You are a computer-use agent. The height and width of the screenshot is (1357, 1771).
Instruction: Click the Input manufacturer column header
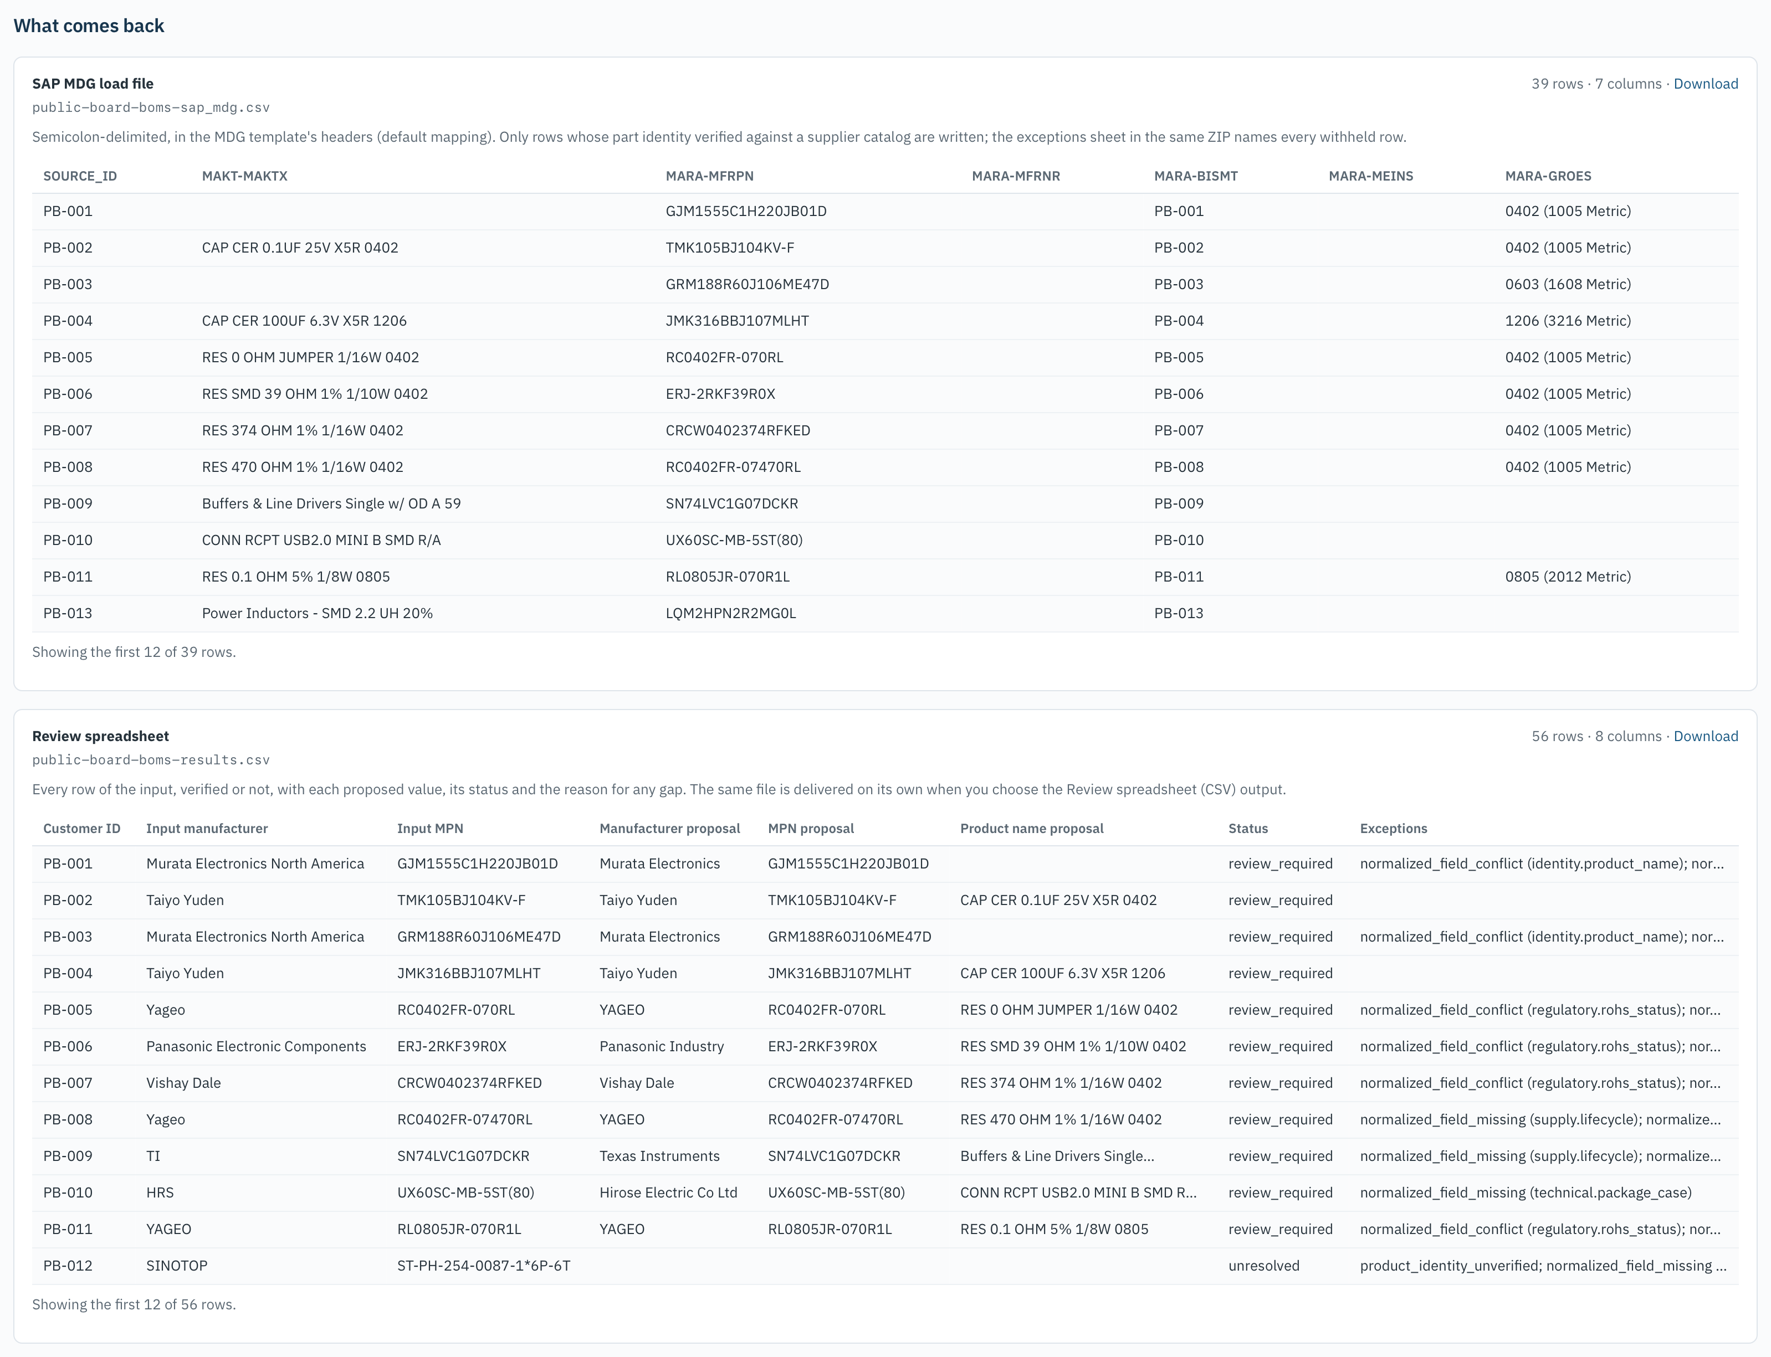[x=207, y=829]
